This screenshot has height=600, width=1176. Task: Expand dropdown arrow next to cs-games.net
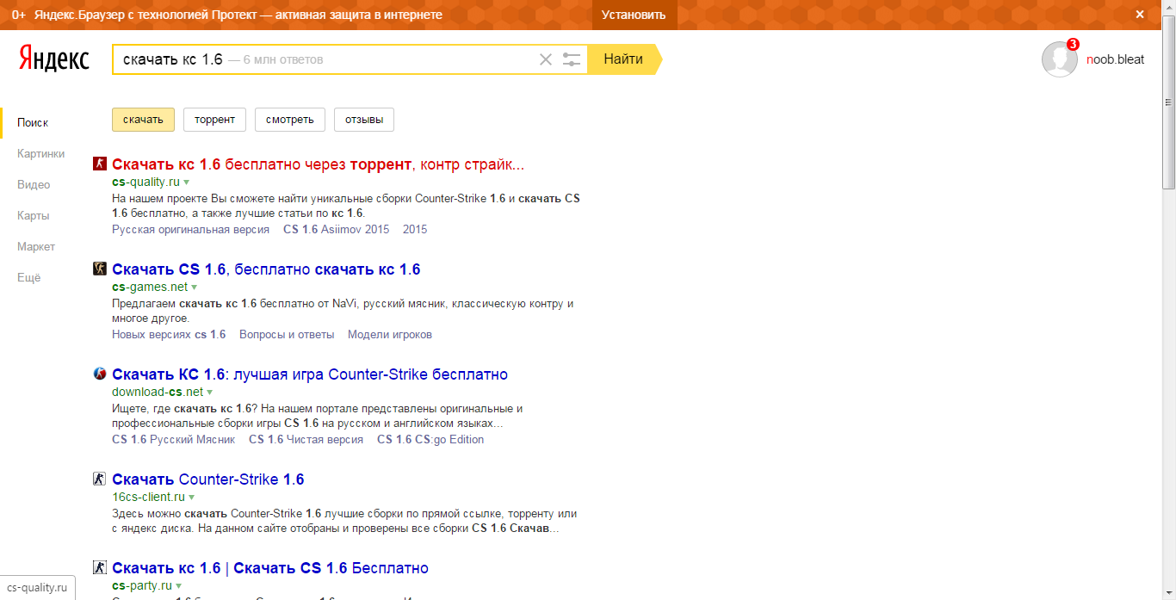pyautogui.click(x=195, y=288)
